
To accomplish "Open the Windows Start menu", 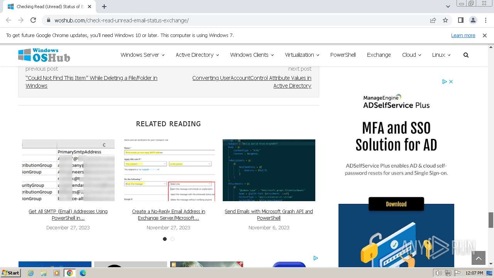I will tap(10, 273).
